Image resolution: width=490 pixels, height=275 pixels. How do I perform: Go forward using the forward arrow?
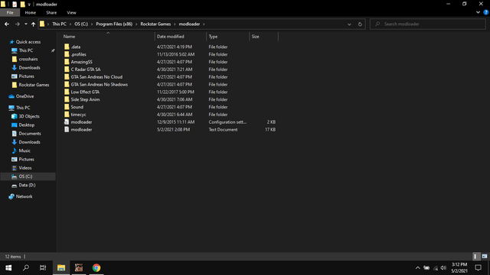(17, 24)
